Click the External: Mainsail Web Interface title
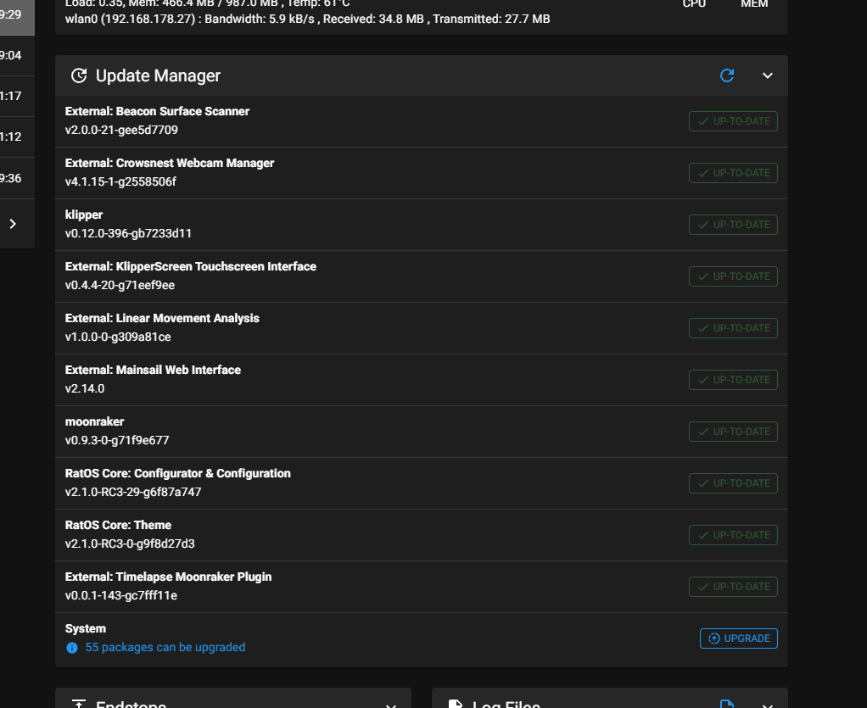The width and height of the screenshot is (867, 708). pyautogui.click(x=154, y=370)
